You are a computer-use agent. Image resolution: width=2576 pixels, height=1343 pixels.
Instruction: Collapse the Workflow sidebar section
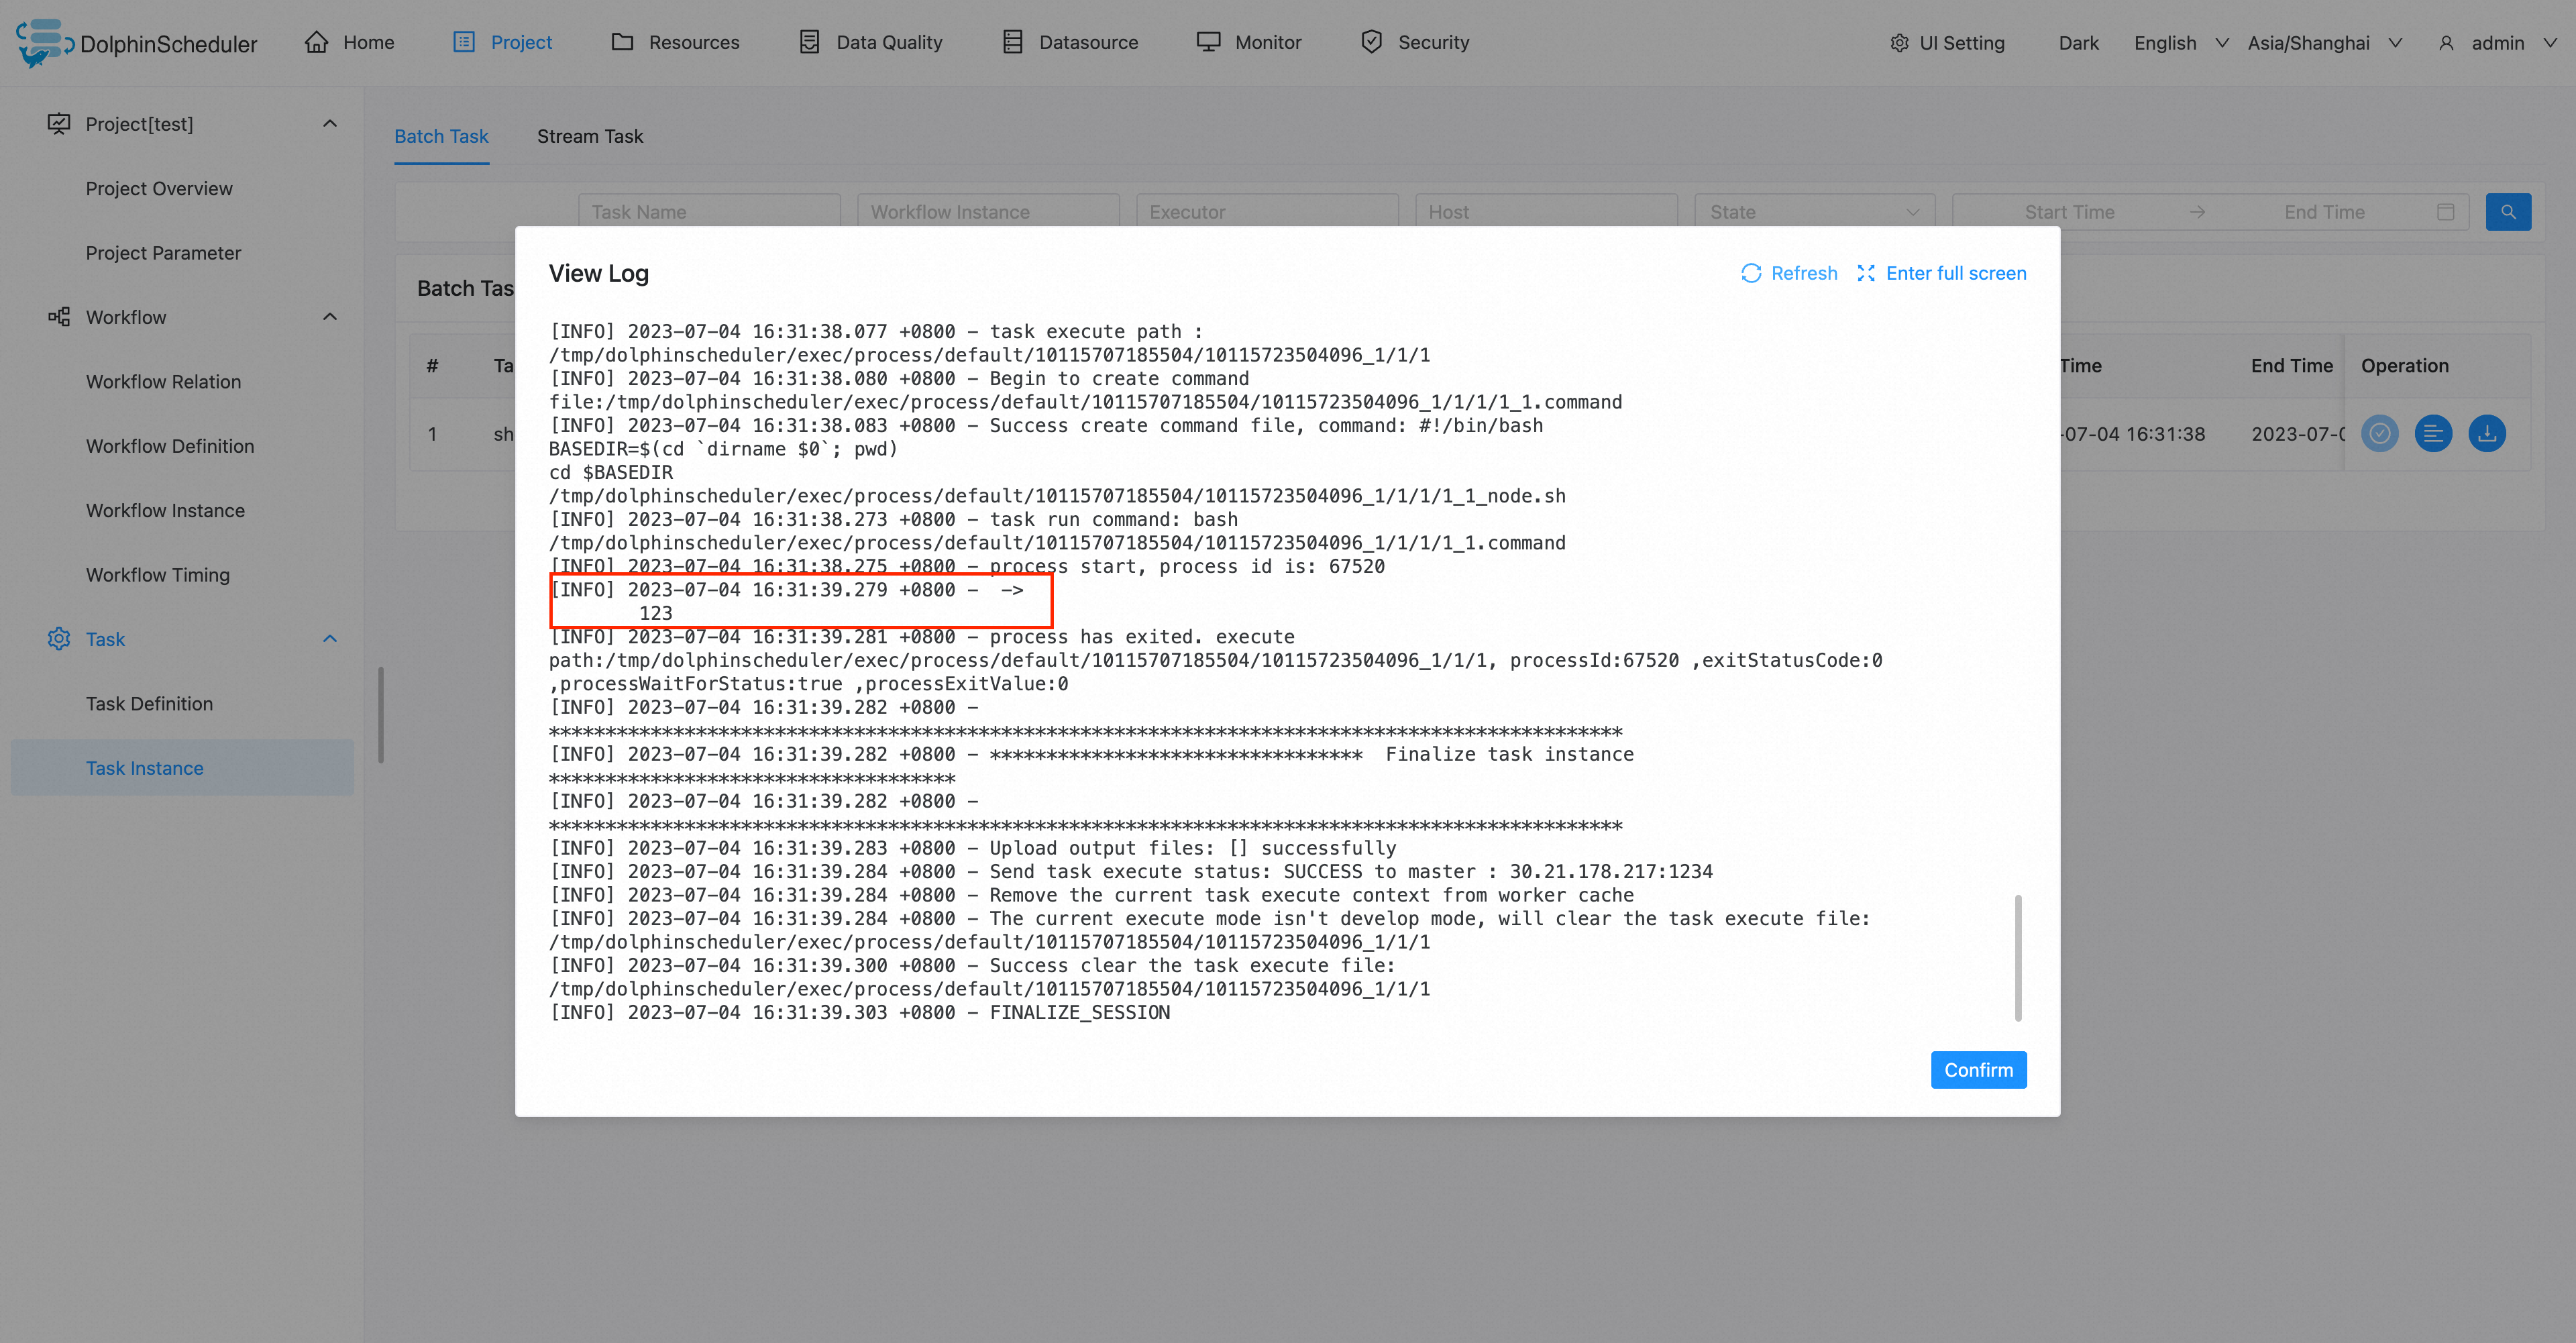coord(330,317)
